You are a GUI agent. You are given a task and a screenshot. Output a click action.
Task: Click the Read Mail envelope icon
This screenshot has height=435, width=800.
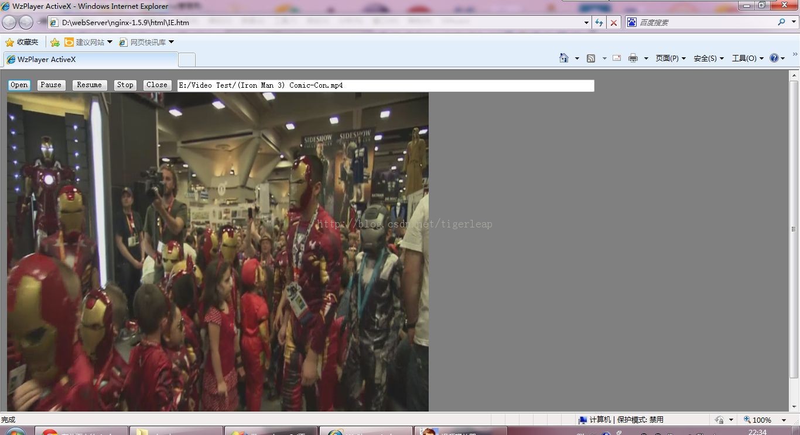tap(617, 58)
